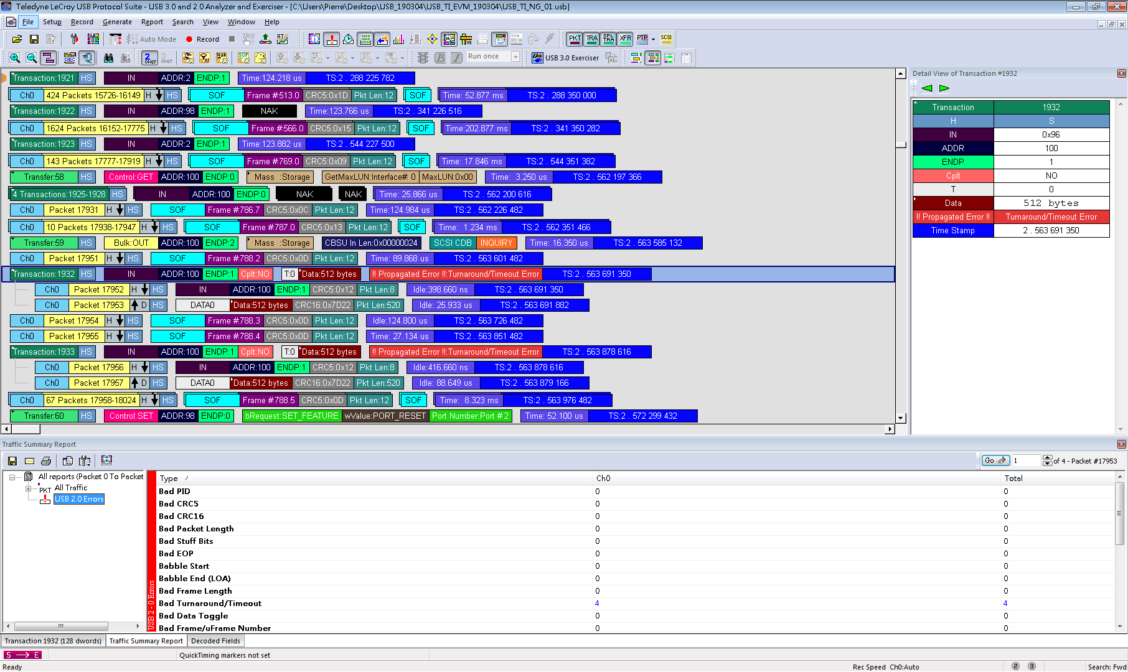
Task: Switch to the Traffic Summary Report tab
Action: (146, 641)
